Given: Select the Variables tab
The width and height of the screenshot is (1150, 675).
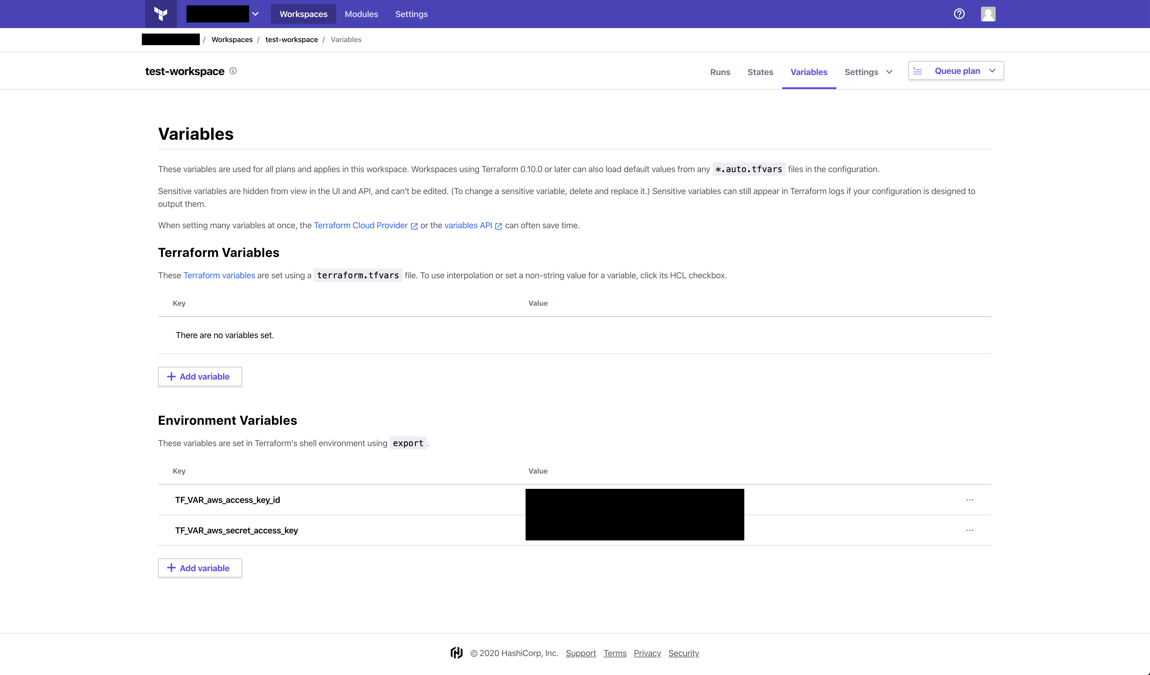Looking at the screenshot, I should (x=809, y=72).
